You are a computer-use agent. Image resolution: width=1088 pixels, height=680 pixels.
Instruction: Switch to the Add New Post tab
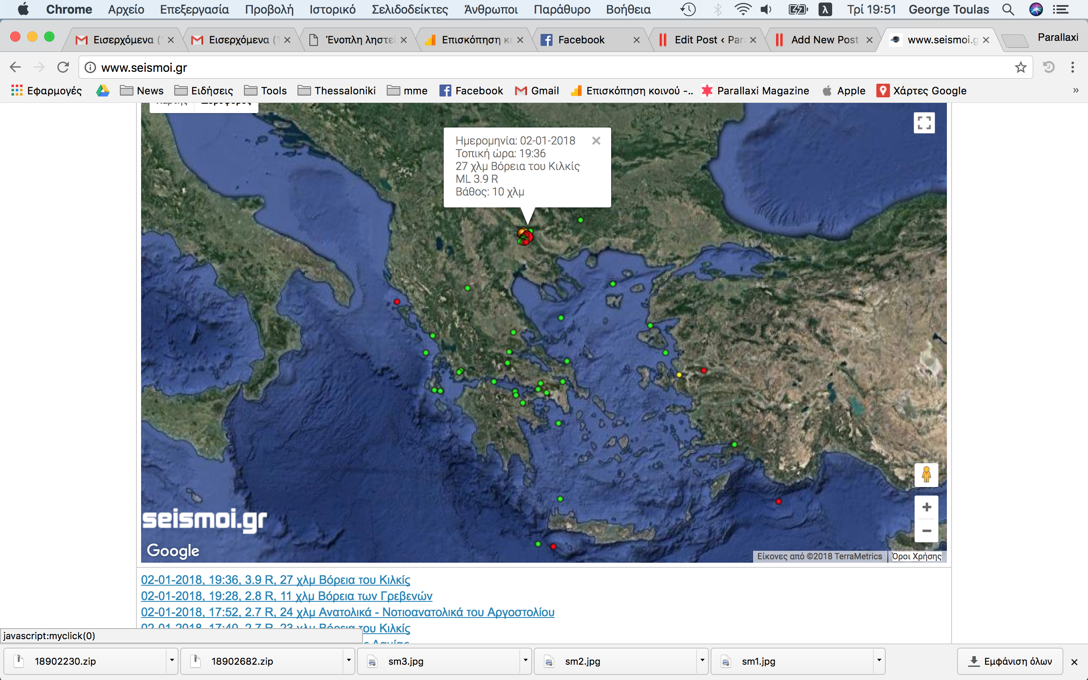[824, 40]
